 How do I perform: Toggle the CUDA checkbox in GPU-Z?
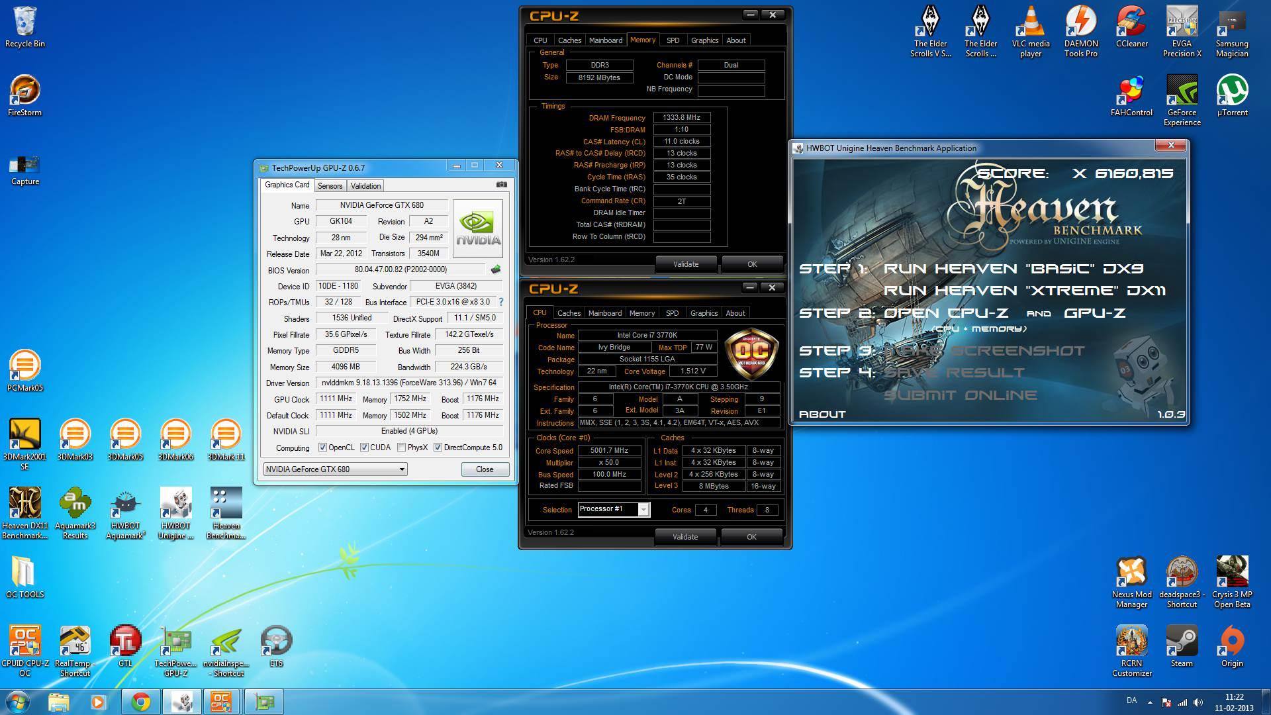364,448
